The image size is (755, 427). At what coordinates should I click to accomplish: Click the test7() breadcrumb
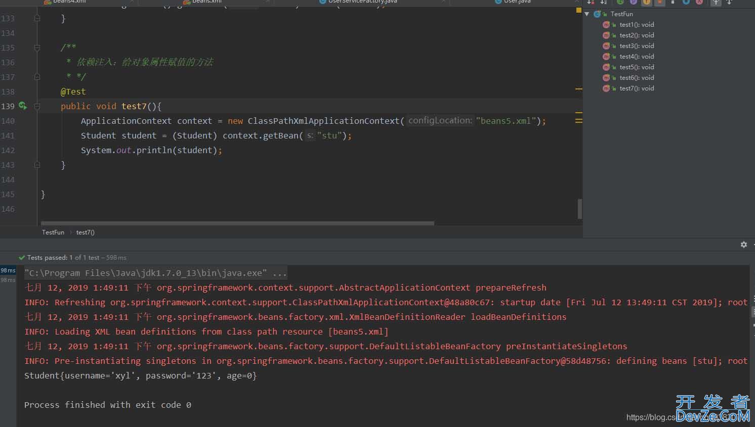[86, 232]
